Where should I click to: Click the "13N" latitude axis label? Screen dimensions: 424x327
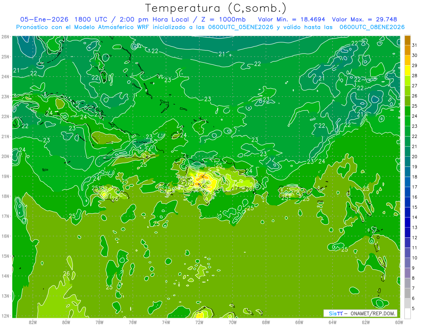pyautogui.click(x=5, y=296)
